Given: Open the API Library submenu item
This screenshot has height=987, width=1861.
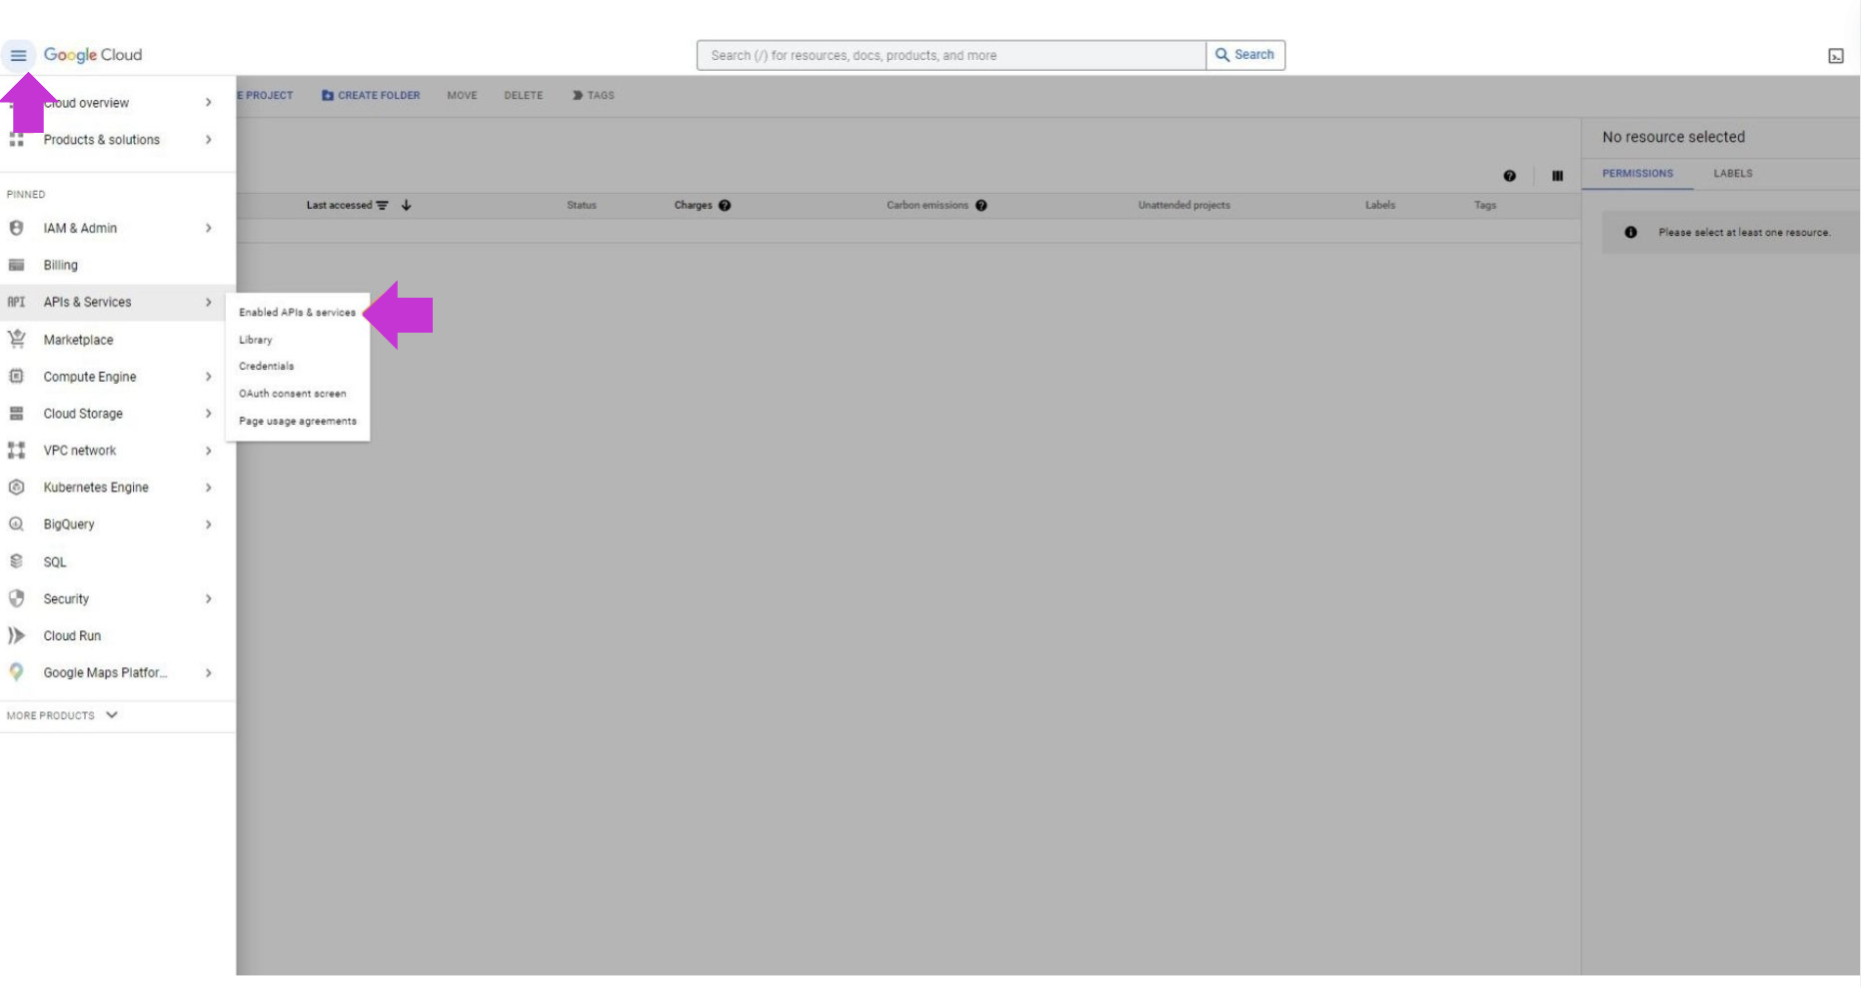Looking at the screenshot, I should (255, 340).
